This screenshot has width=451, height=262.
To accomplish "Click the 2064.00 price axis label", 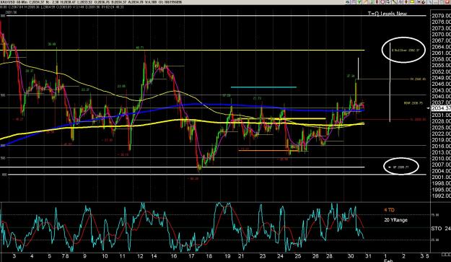I will [441, 47].
